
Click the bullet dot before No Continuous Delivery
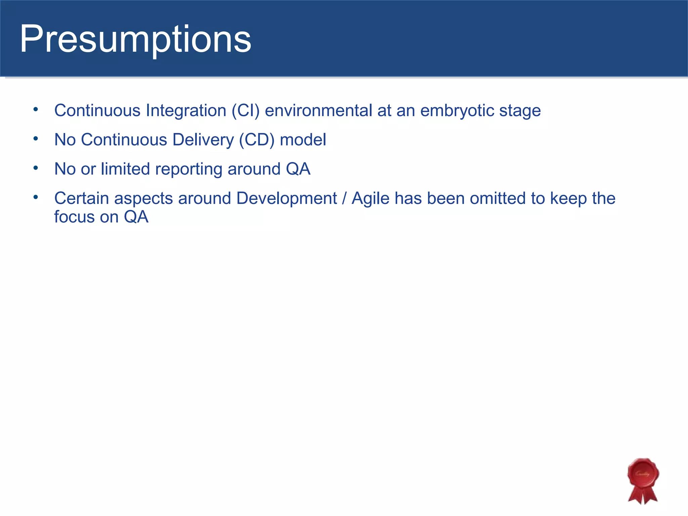pyautogui.click(x=36, y=138)
